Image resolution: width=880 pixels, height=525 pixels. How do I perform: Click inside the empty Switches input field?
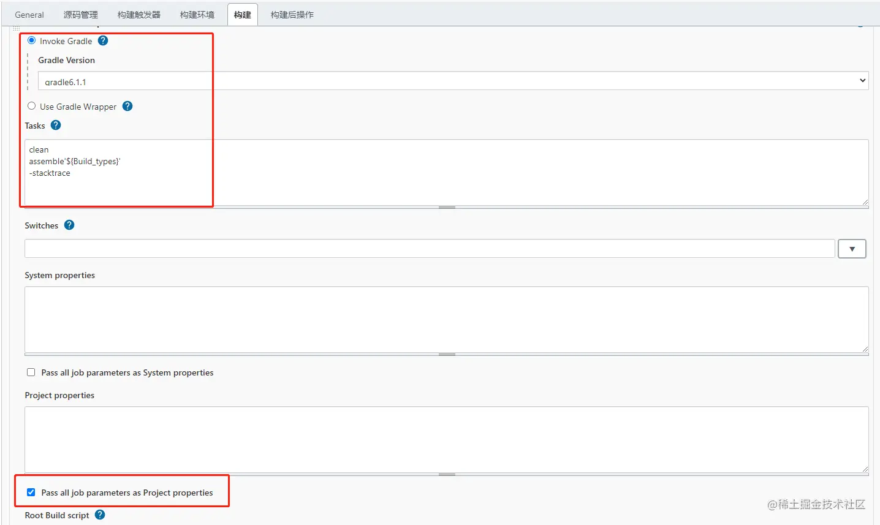pos(429,248)
